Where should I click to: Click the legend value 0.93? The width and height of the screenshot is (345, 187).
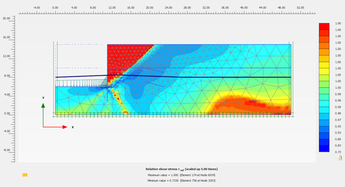point(338,133)
